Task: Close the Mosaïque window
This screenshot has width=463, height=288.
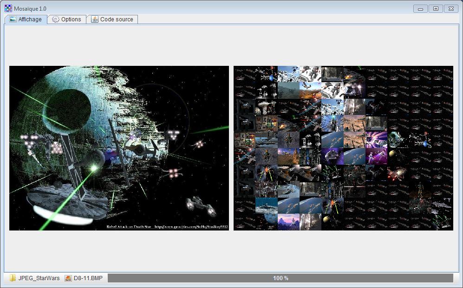Action: click(x=451, y=8)
